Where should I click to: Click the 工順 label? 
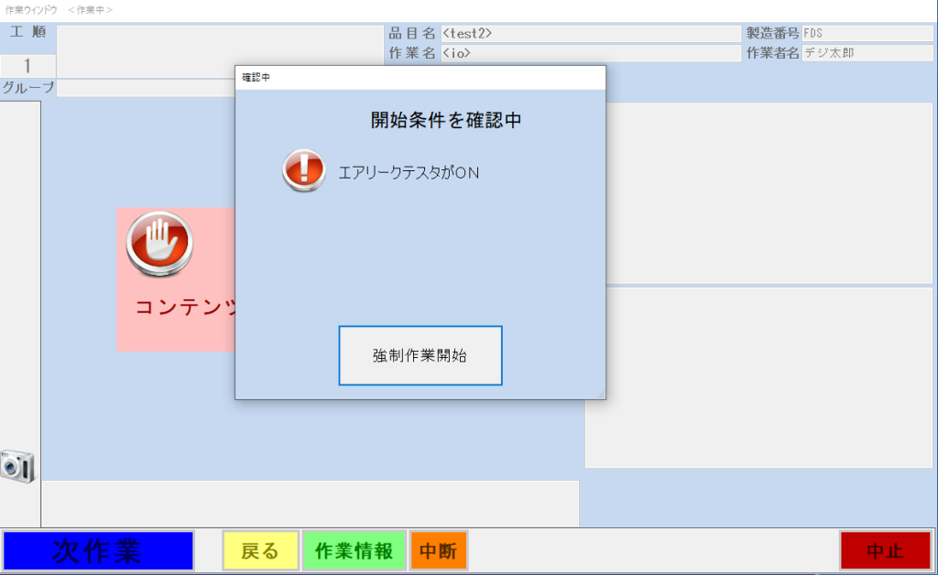tap(28, 32)
